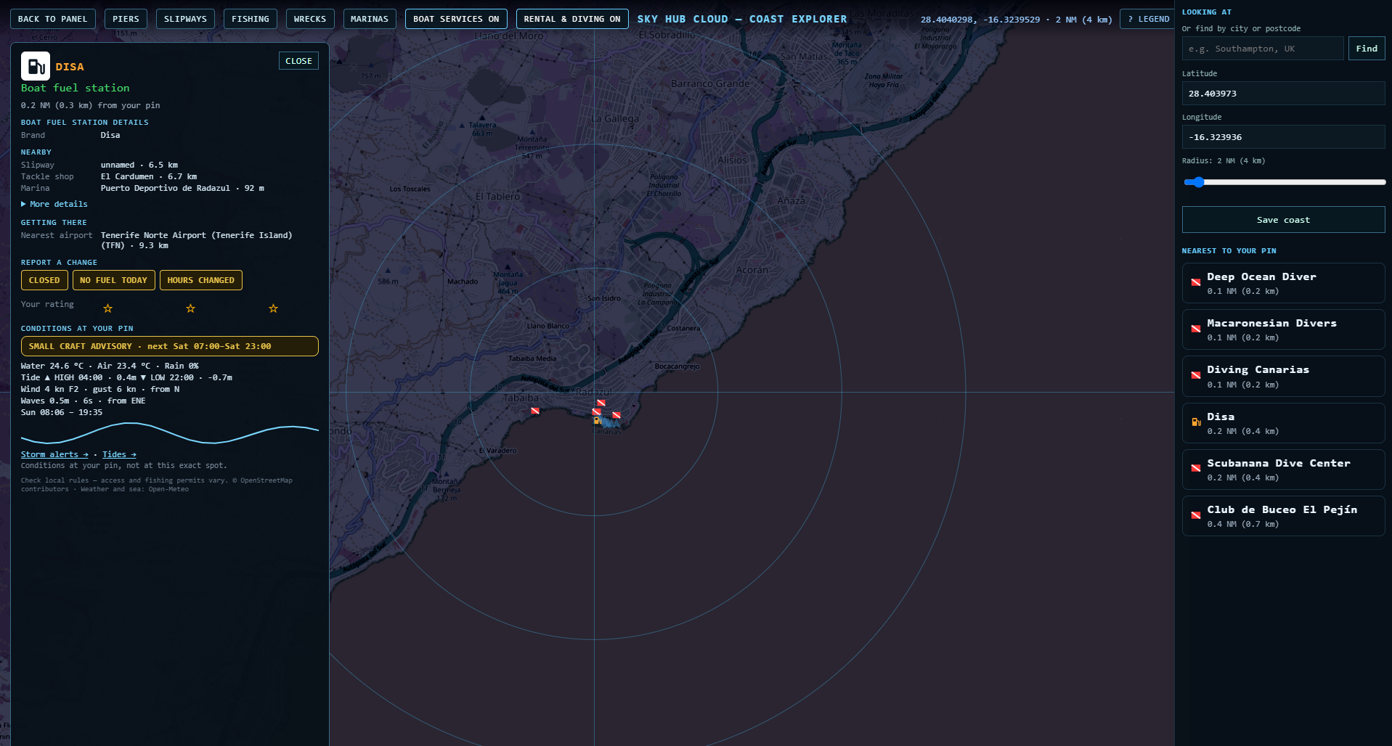Toggle the Slipways layer

[x=185, y=19]
